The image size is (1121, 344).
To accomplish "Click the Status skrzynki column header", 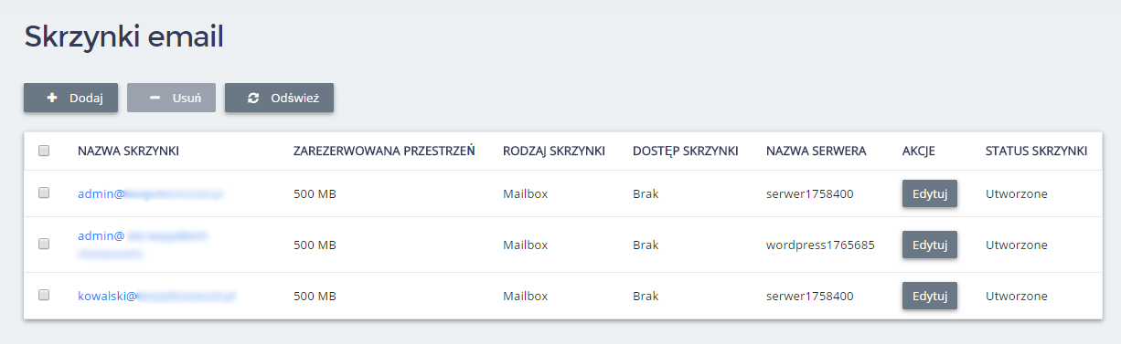I will (x=1036, y=151).
